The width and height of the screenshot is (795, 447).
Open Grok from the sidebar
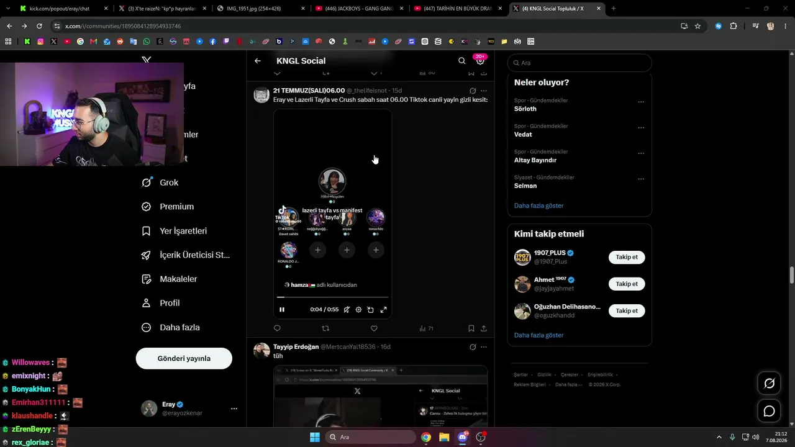click(x=160, y=183)
